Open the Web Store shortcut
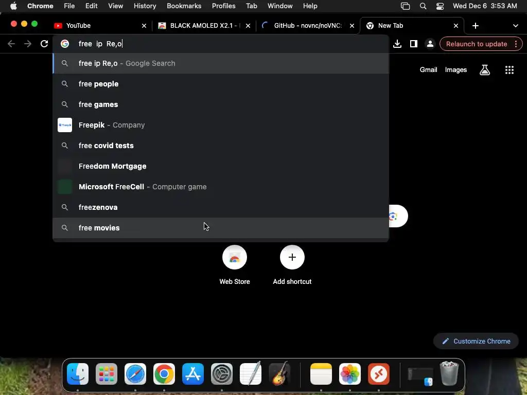The width and height of the screenshot is (527, 395). 235,257
